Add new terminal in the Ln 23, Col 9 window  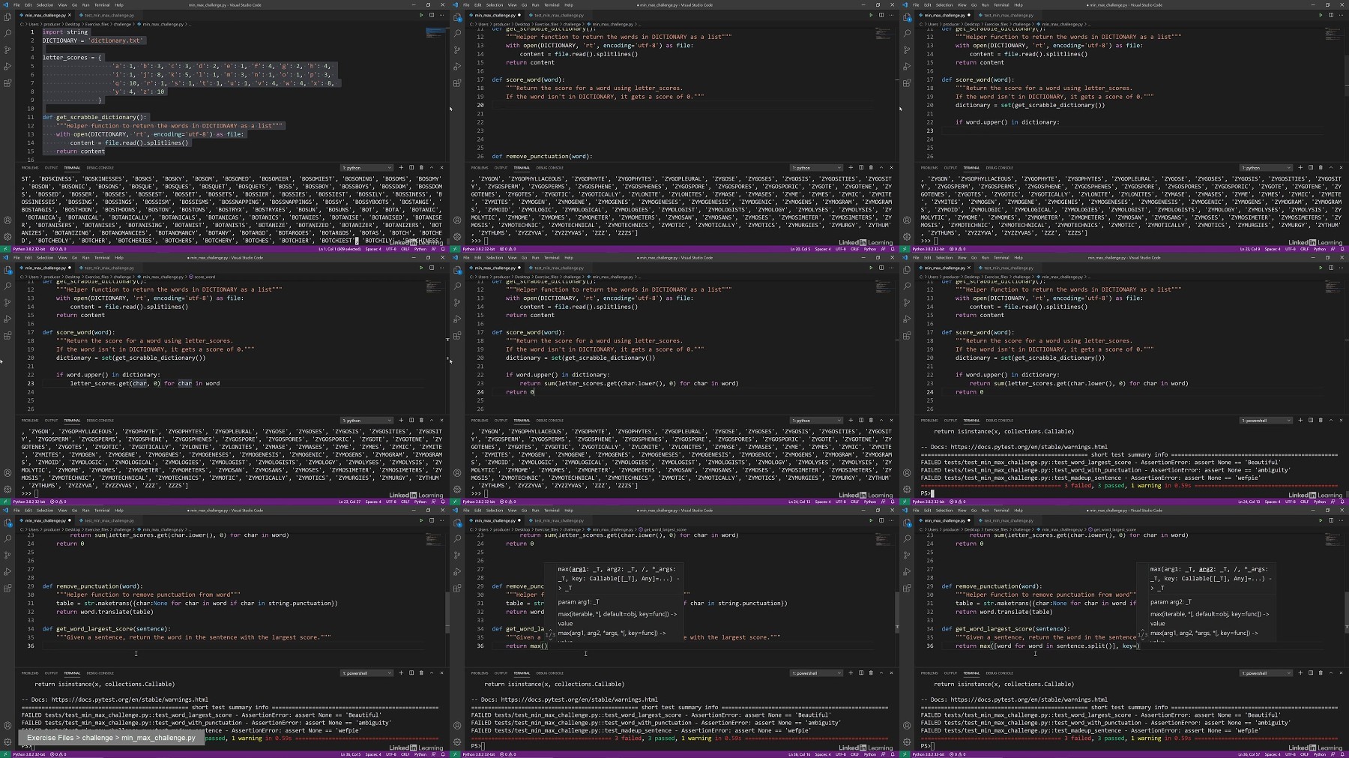(1300, 168)
